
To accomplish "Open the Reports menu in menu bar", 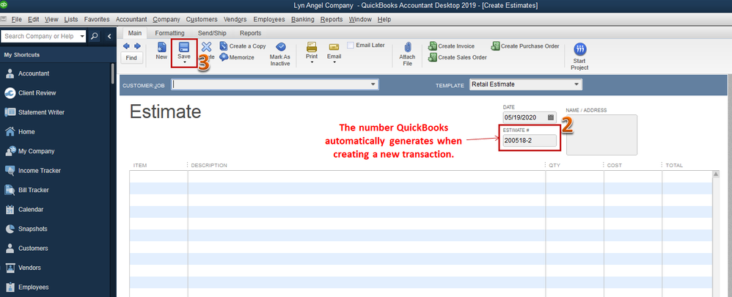I will point(332,20).
